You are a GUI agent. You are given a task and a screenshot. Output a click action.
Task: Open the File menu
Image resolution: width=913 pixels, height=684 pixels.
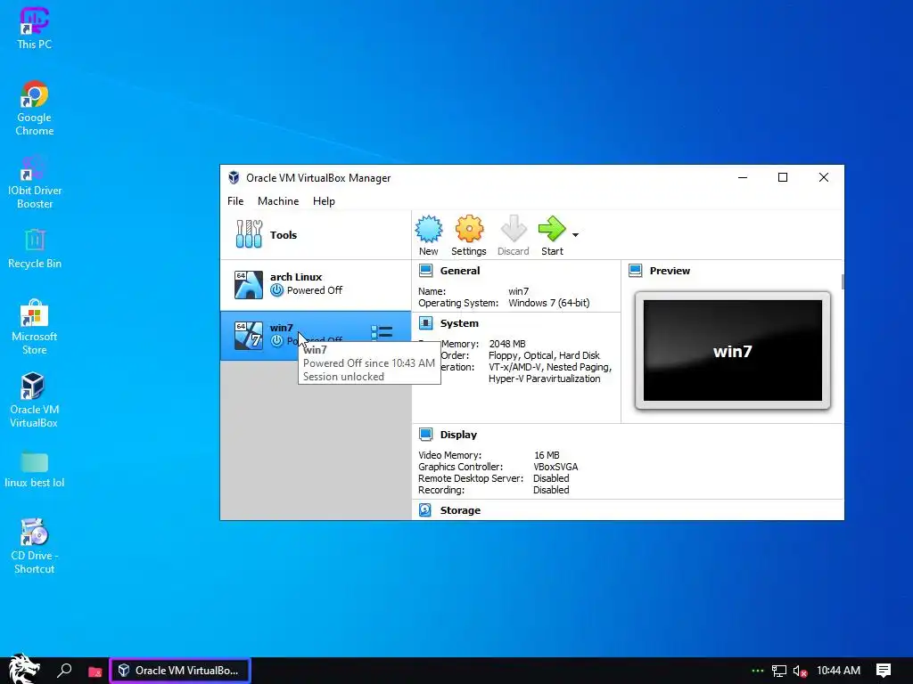pos(235,201)
